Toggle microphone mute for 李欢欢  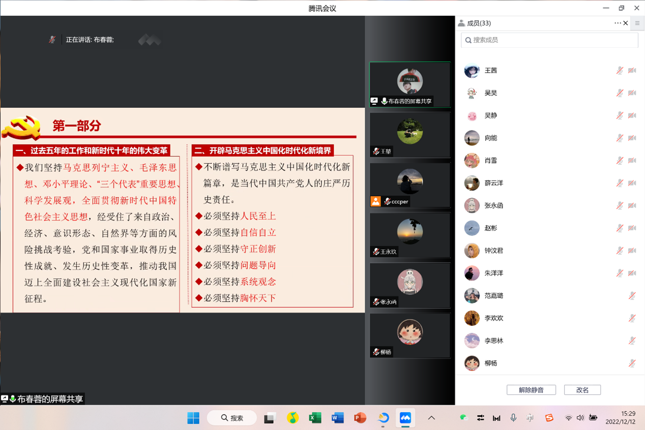pos(632,318)
